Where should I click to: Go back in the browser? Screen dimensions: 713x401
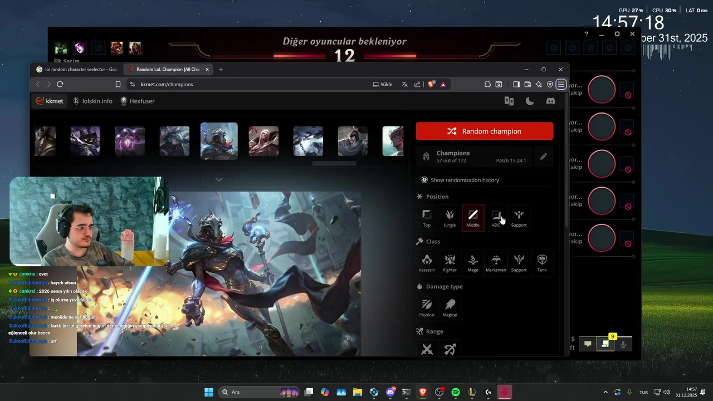pyautogui.click(x=38, y=84)
